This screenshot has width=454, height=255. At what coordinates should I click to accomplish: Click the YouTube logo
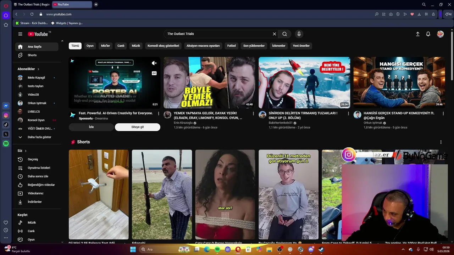pos(38,34)
